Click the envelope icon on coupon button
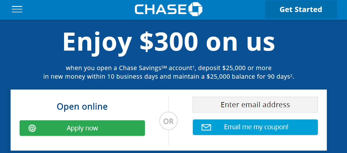Viewport: 347px width, 153px height. [206, 127]
